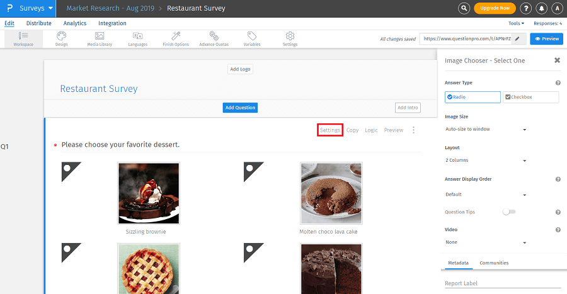Click the Variables tag icon

(252, 37)
